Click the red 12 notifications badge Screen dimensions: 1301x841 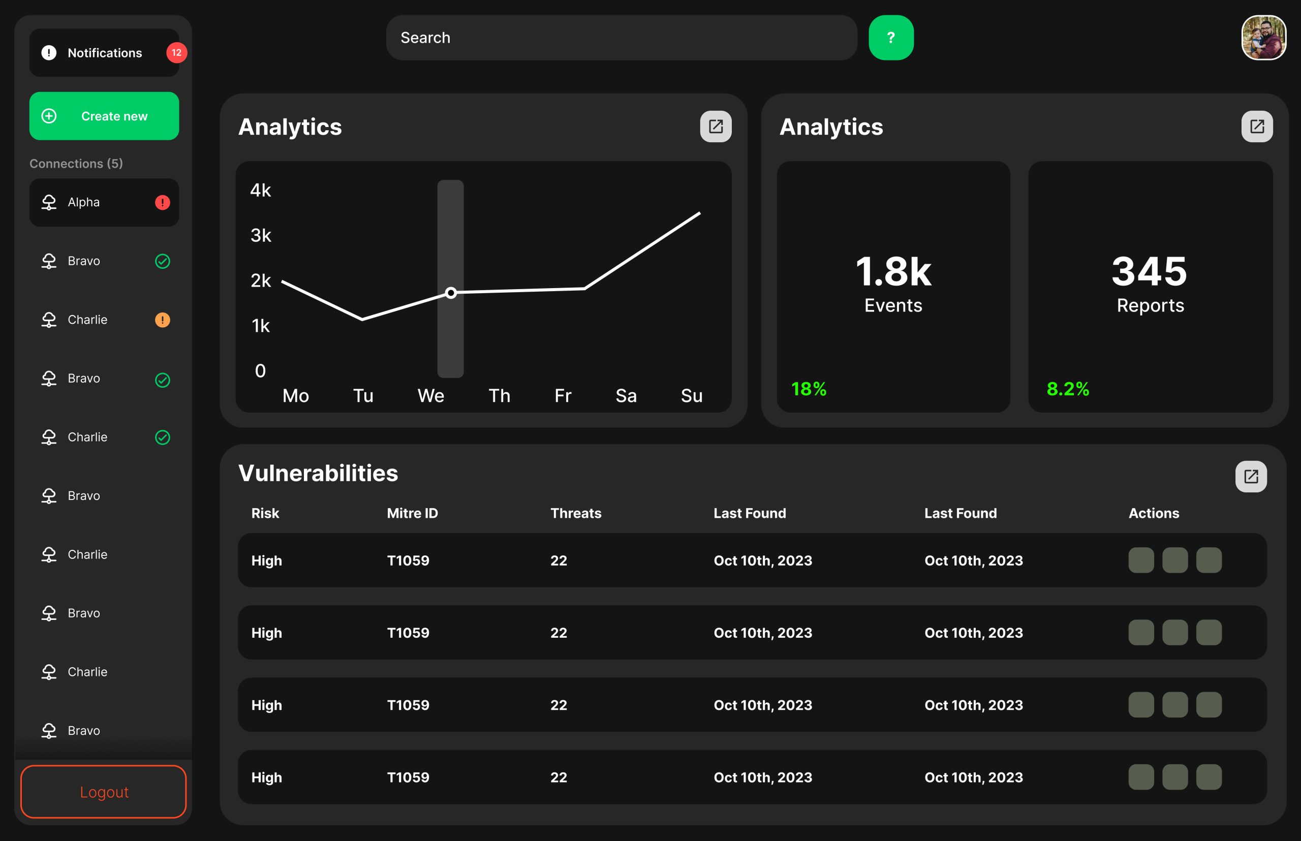176,53
